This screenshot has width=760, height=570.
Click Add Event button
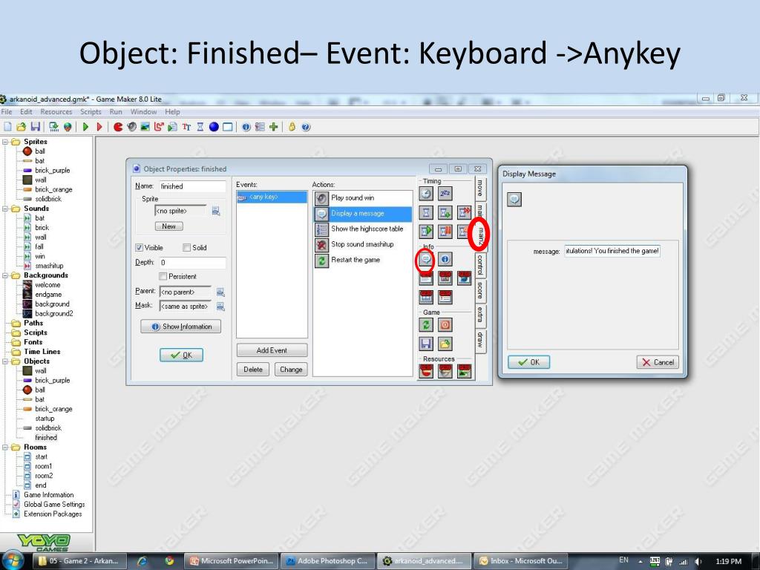[272, 350]
